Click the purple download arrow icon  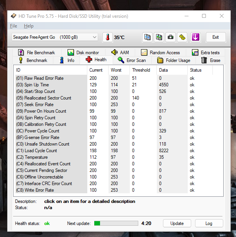195,37
